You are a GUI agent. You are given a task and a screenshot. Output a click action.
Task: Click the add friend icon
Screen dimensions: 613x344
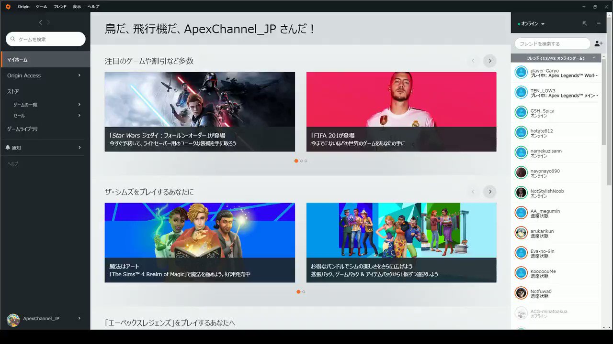(598, 43)
